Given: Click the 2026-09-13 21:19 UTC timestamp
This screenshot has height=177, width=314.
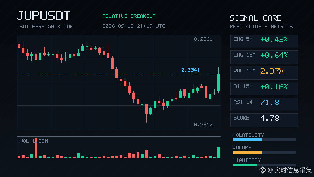Looking at the screenshot, I should coord(133,26).
